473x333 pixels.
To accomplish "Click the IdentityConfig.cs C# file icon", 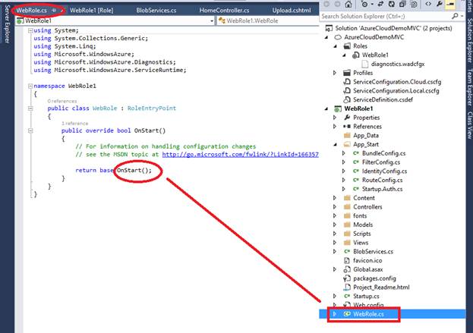I will [356, 171].
